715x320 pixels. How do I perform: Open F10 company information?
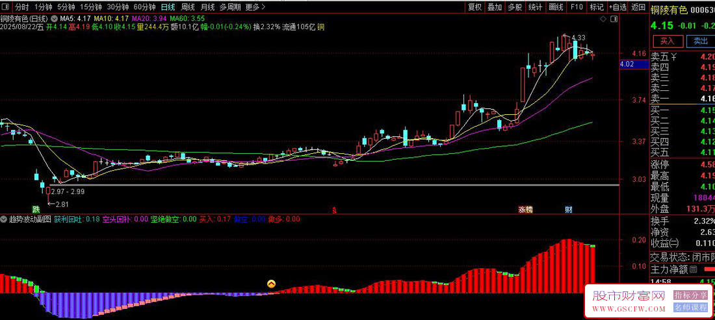[577, 7]
